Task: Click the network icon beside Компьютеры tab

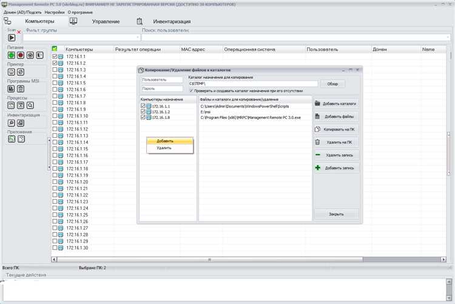Action: 7,21
